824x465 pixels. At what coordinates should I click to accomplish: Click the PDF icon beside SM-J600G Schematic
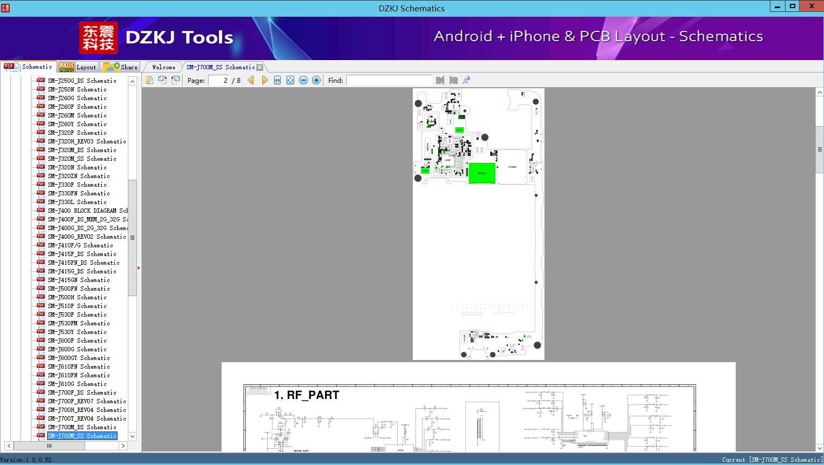coord(41,349)
